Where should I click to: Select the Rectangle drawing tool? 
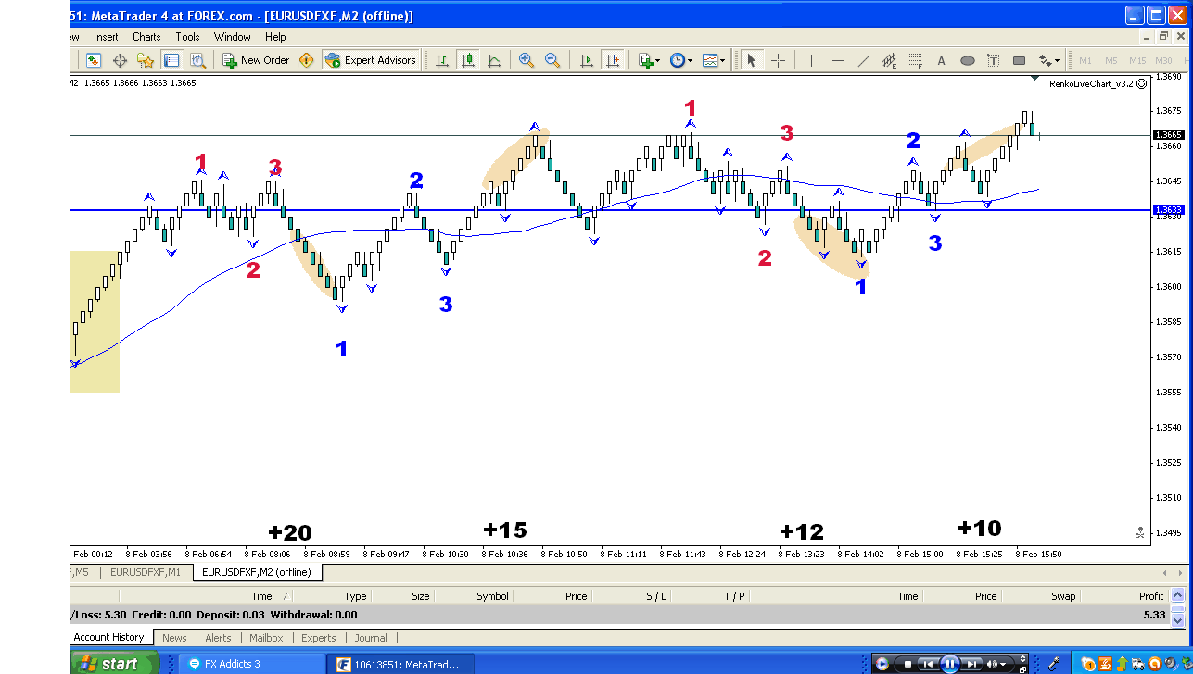coord(1019,60)
